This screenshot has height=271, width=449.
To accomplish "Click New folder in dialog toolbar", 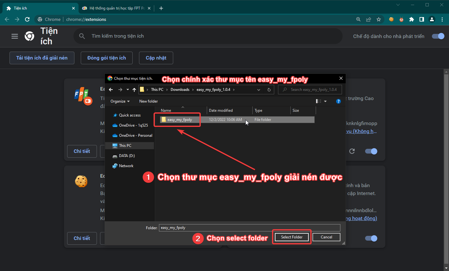I will [x=149, y=101].
